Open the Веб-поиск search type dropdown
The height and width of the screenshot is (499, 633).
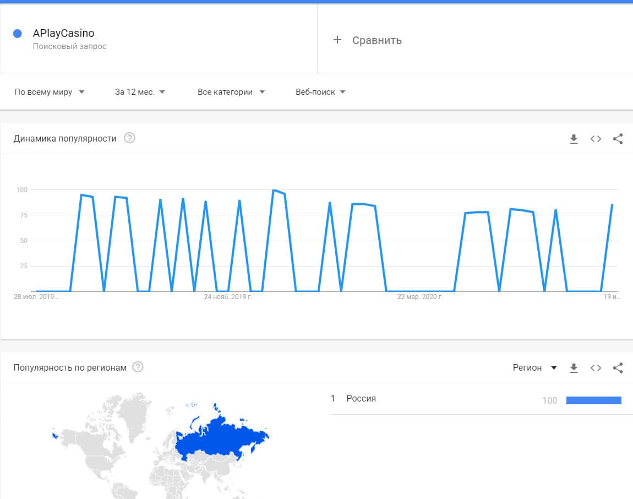pyautogui.click(x=320, y=92)
